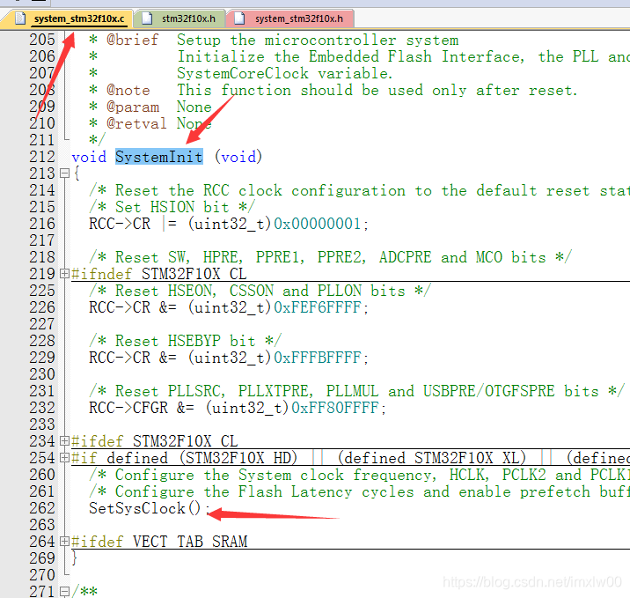Click the 'Configure the Flash Latency cycles' comment
The image size is (630, 598).
(359, 491)
